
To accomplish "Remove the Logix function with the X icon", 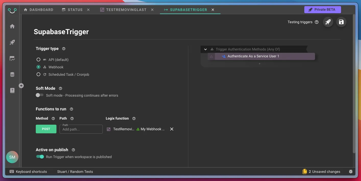I will 172,129.
